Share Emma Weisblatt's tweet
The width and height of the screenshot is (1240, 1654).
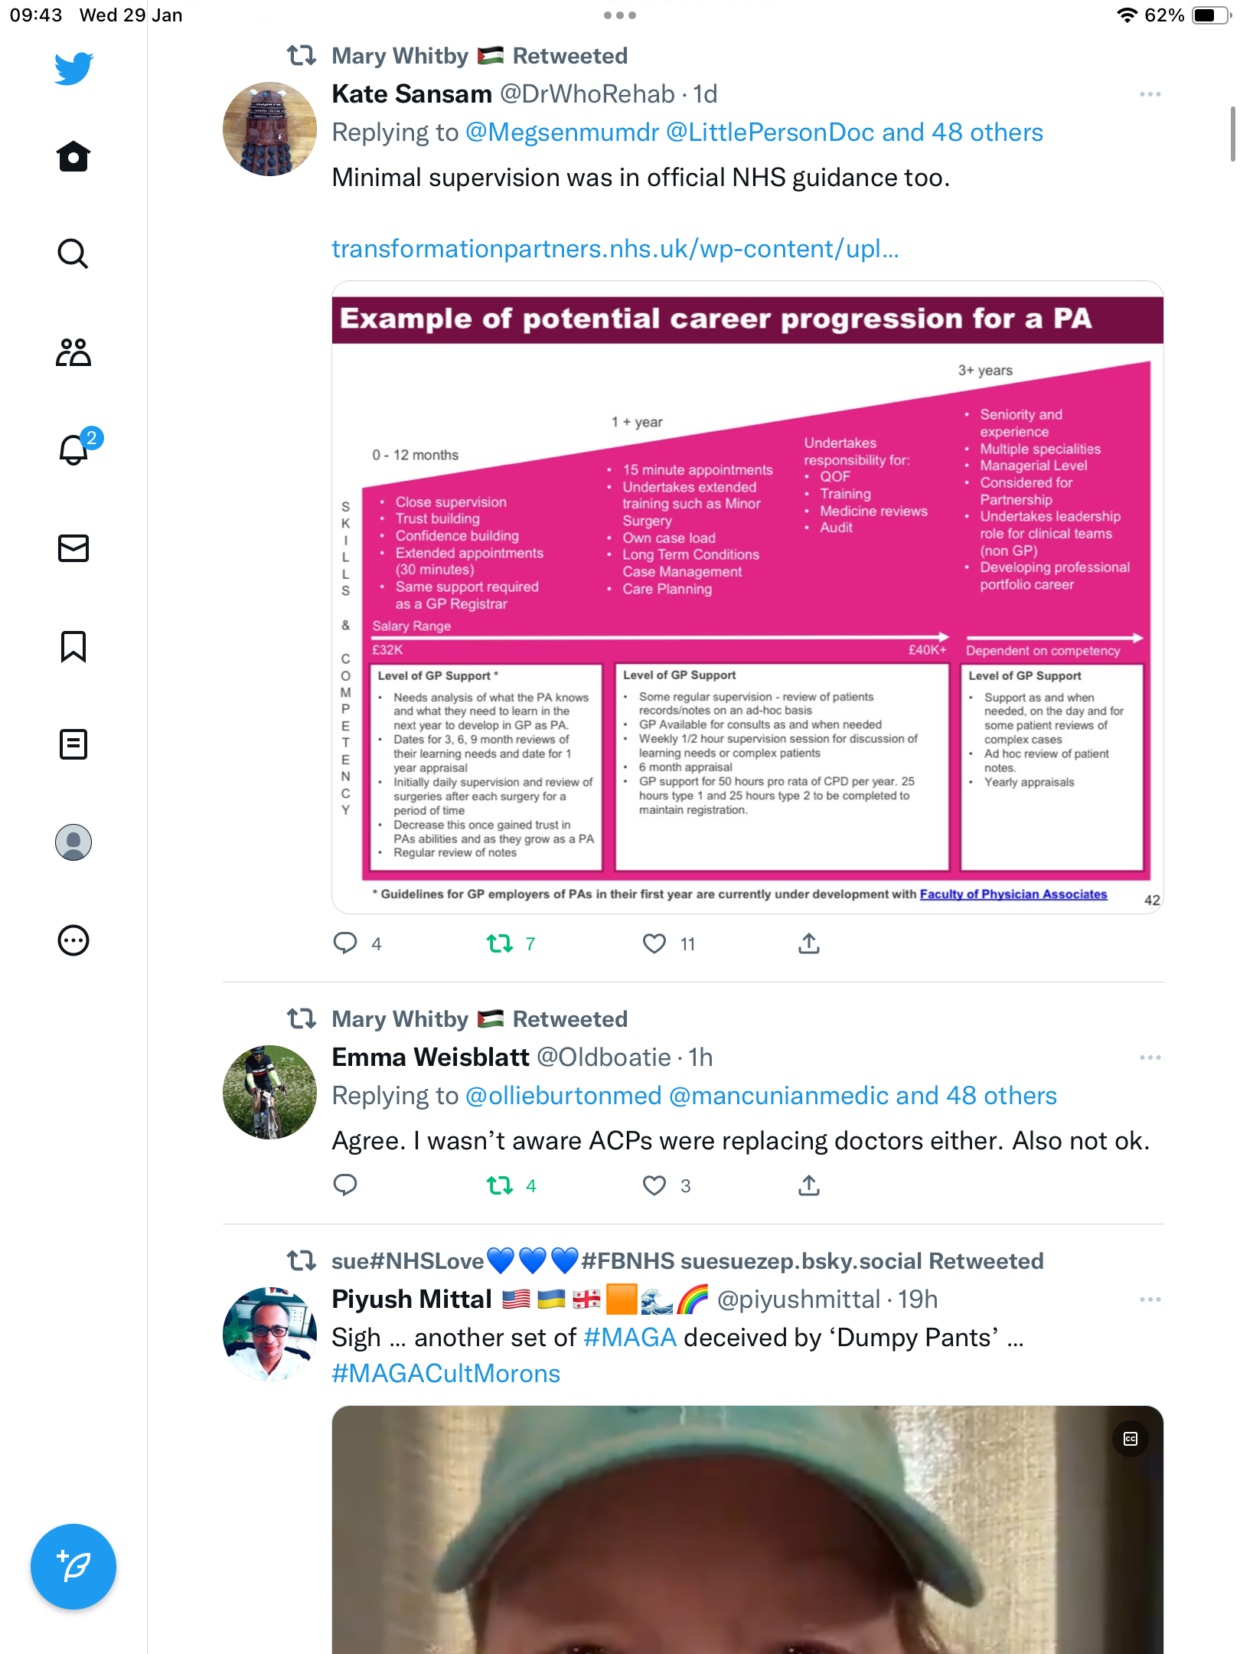(809, 1185)
